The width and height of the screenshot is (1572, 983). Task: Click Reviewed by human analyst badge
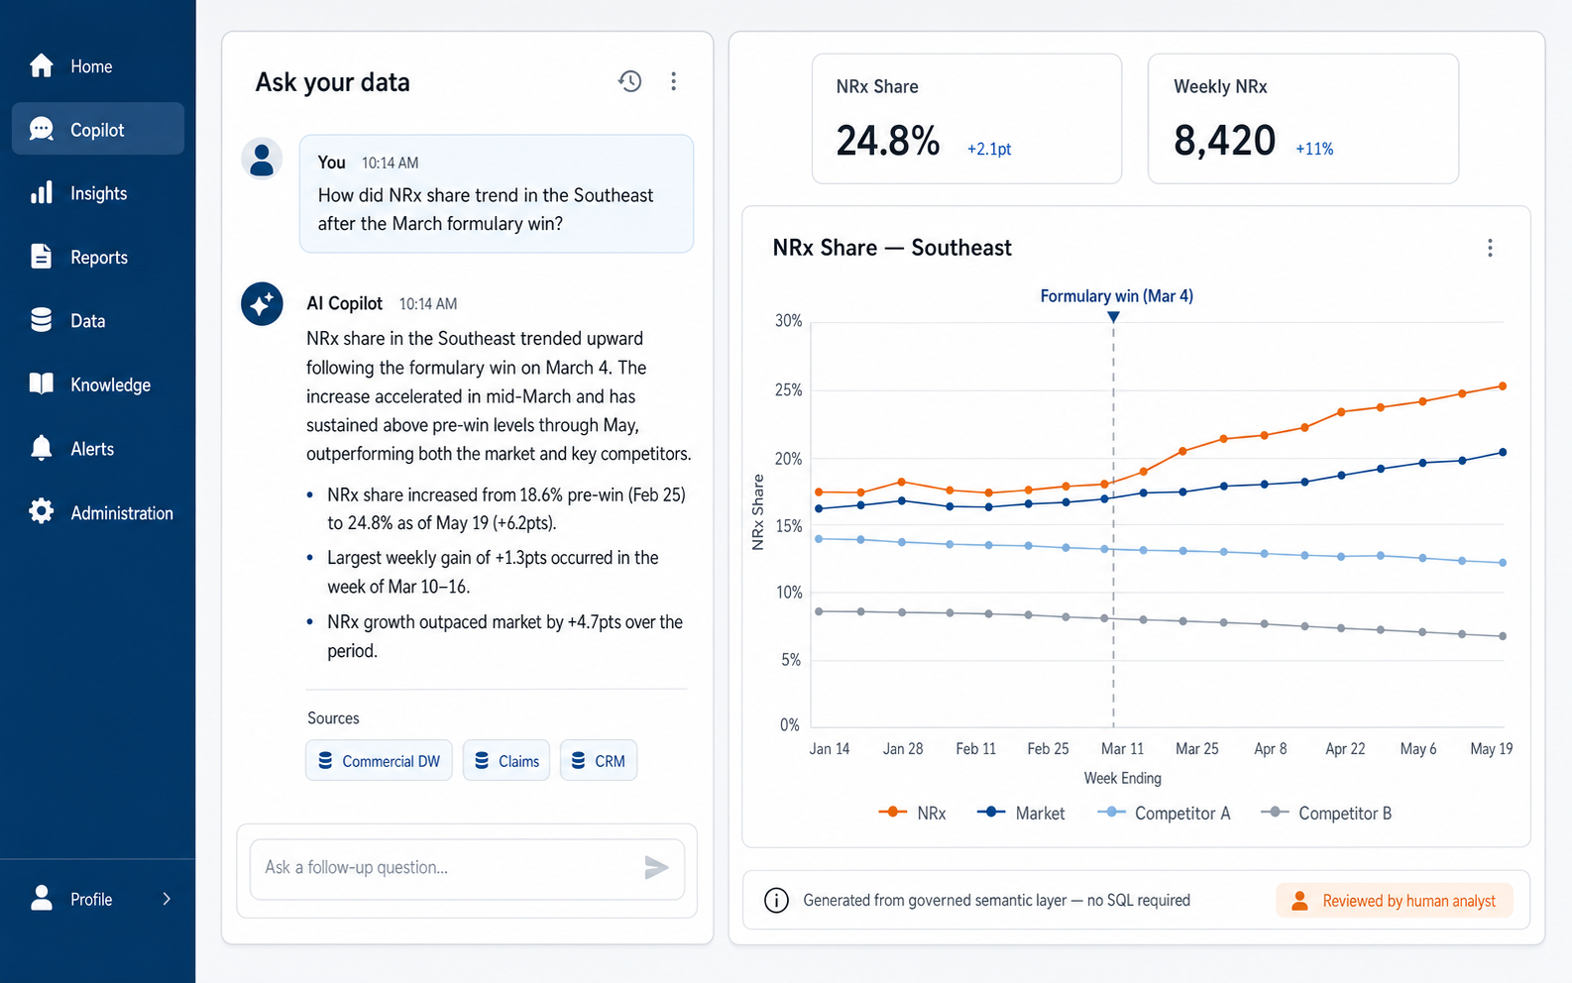pos(1395,900)
